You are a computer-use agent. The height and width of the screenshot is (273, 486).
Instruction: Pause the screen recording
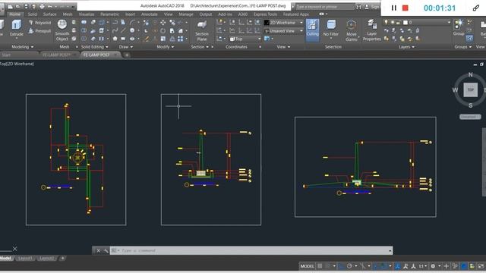click(393, 8)
